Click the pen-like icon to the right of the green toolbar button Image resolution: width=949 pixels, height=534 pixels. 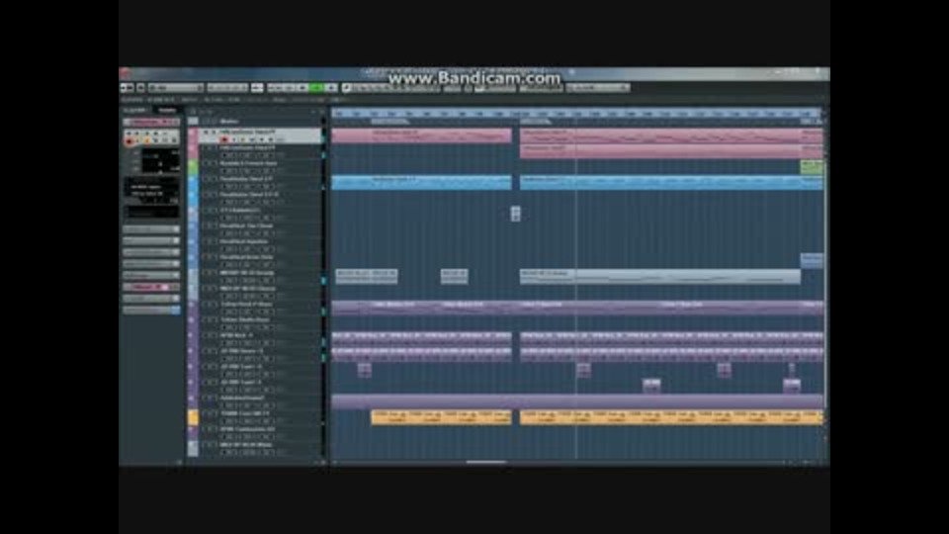[x=347, y=88]
